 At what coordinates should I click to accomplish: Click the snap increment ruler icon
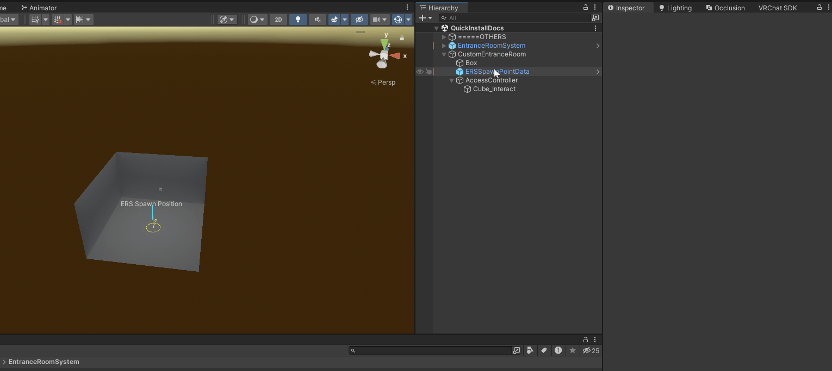79,20
